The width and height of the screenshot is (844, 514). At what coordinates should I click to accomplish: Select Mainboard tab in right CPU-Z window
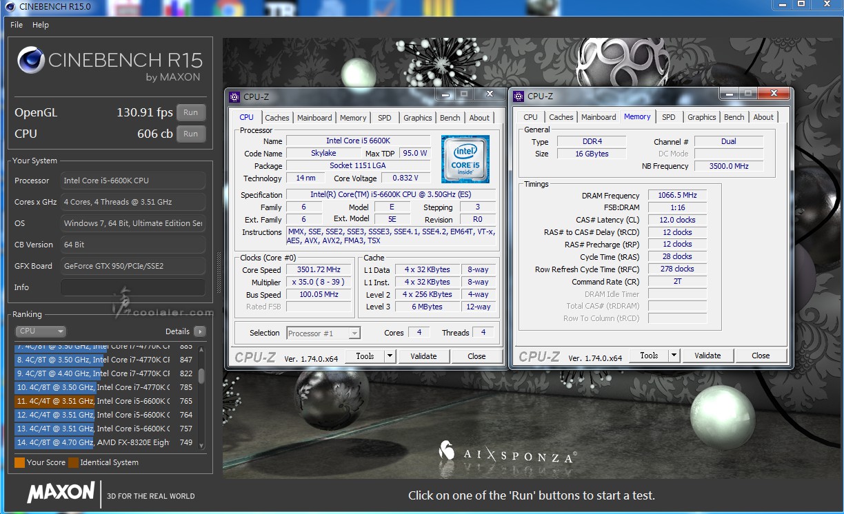(x=599, y=117)
